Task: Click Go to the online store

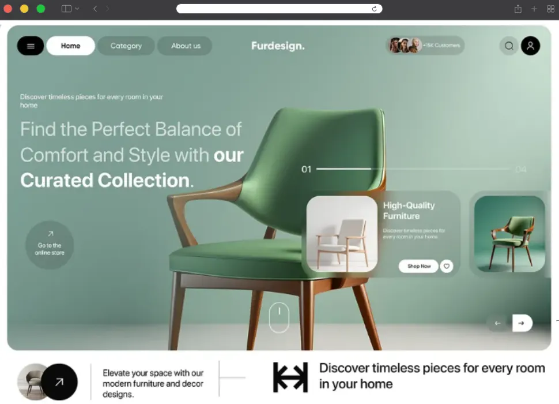Action: pyautogui.click(x=50, y=245)
